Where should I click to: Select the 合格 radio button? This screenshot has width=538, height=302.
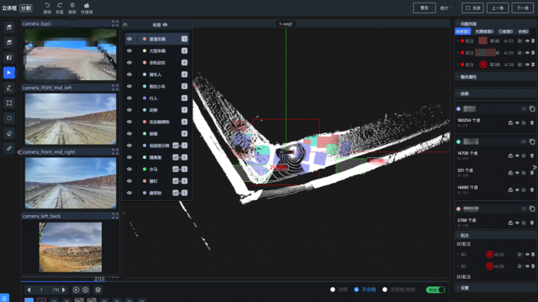point(333,290)
